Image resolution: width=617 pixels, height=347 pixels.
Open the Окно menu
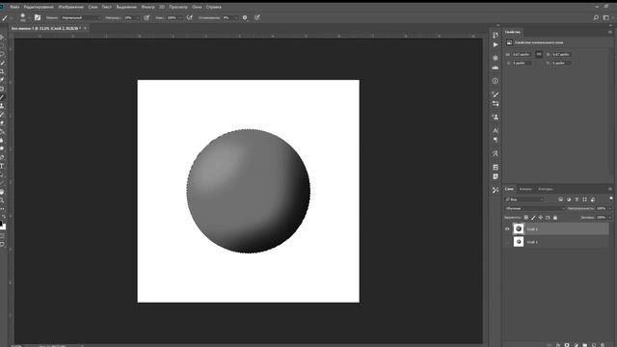point(197,7)
